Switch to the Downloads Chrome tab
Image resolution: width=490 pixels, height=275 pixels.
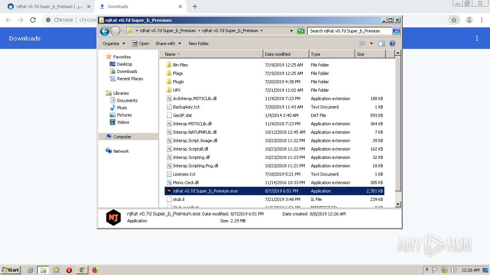tap(140, 6)
